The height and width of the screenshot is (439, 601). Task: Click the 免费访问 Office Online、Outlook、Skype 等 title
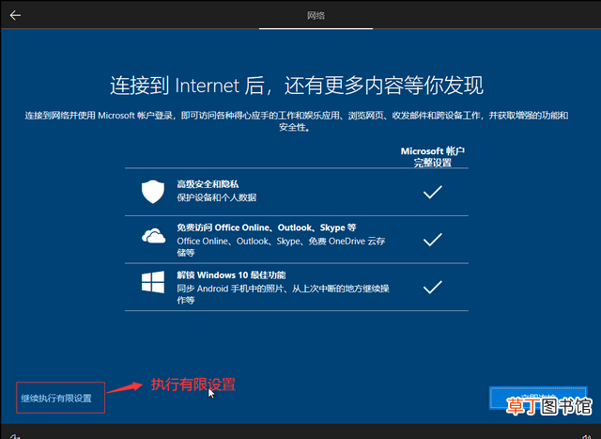[267, 227]
